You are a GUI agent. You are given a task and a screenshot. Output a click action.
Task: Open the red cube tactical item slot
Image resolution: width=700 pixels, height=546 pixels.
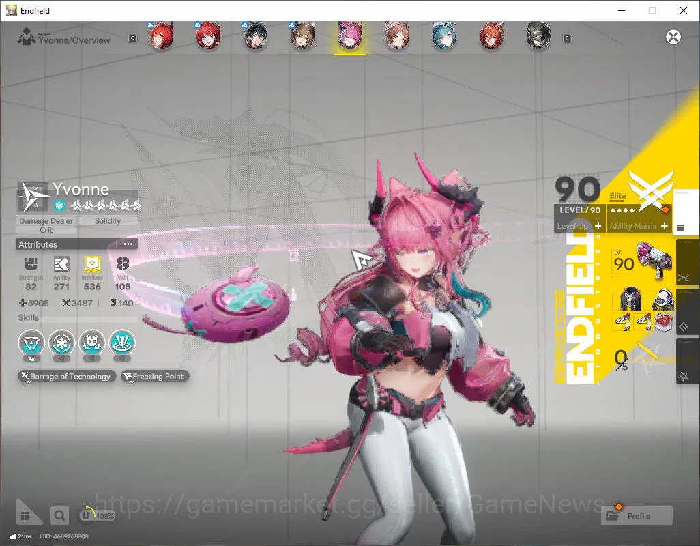point(663,321)
